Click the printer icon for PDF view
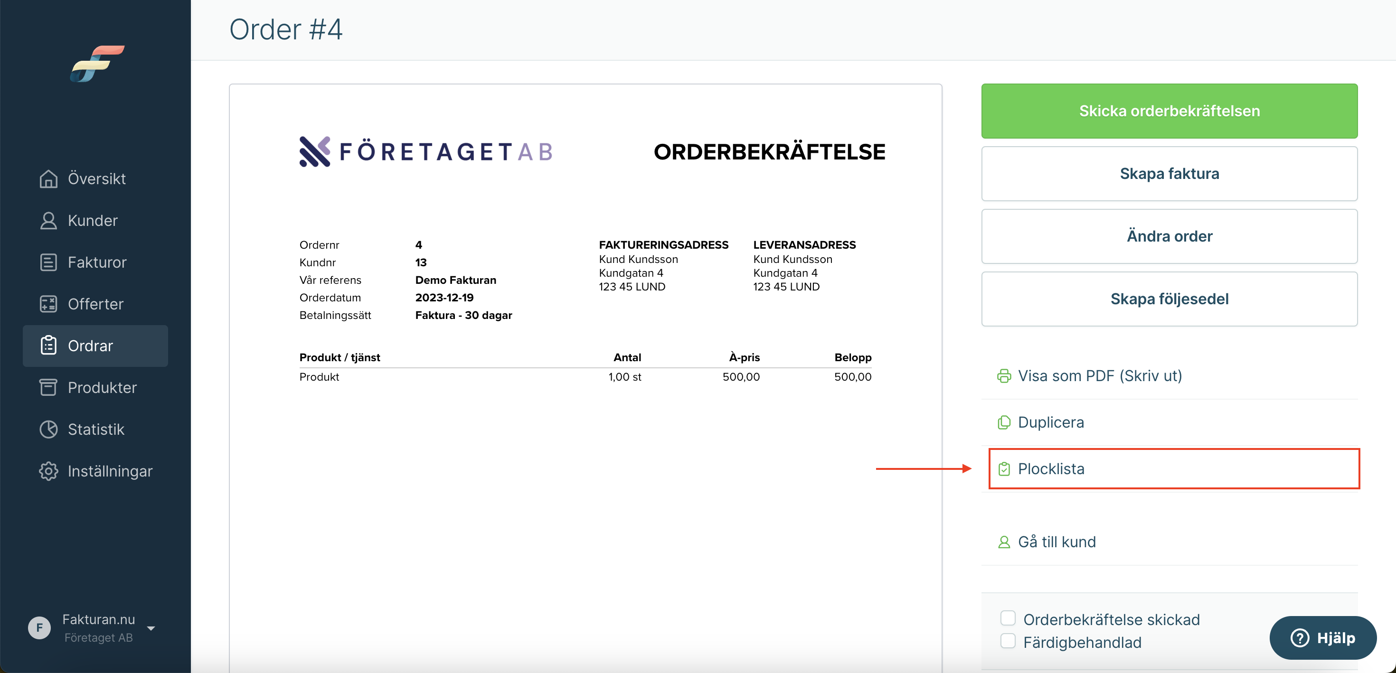Image resolution: width=1396 pixels, height=673 pixels. pyautogui.click(x=1004, y=376)
